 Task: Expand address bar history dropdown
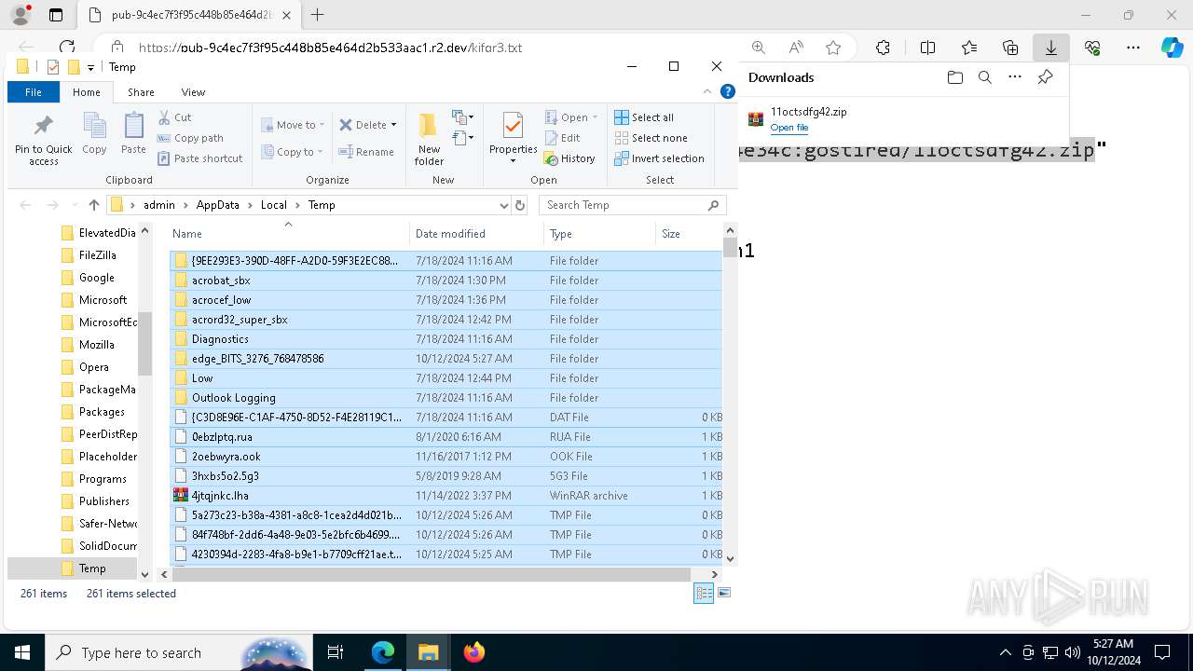504,205
